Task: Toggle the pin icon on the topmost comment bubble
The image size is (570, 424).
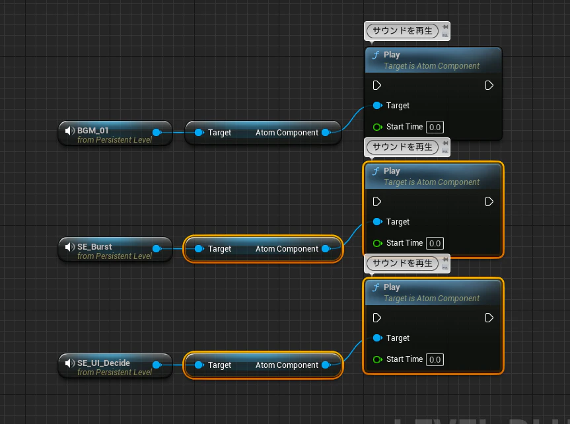Action: pyautogui.click(x=445, y=27)
